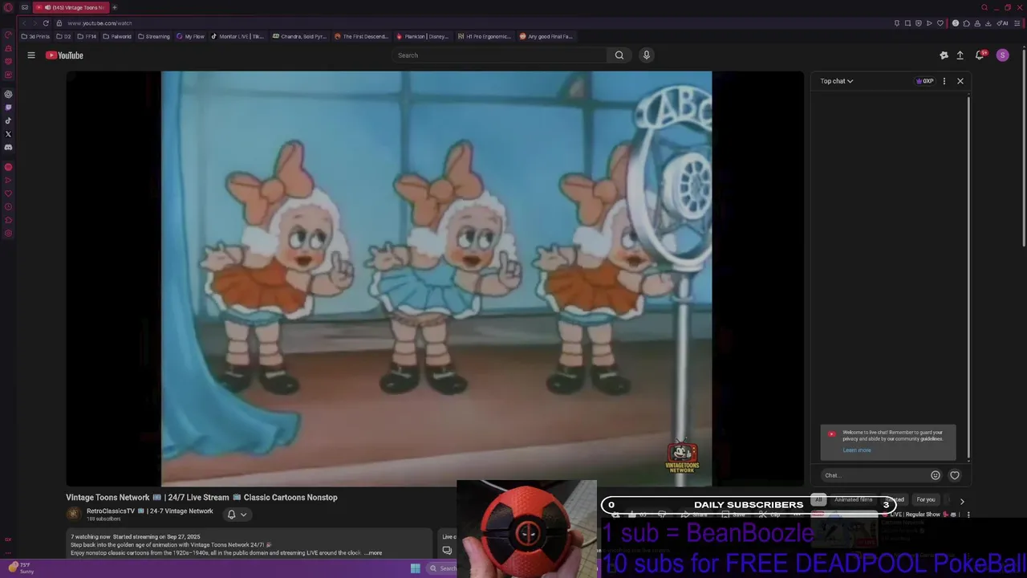Image resolution: width=1027 pixels, height=578 pixels.
Task: Open the Windows Start button
Action: [x=415, y=568]
